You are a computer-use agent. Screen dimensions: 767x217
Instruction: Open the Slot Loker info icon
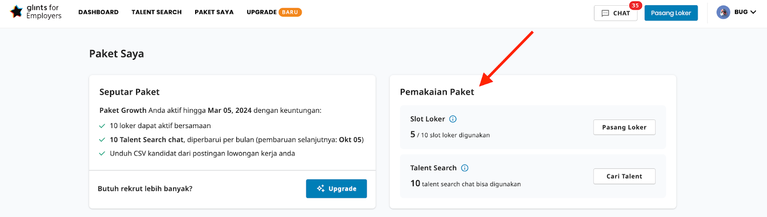click(453, 119)
